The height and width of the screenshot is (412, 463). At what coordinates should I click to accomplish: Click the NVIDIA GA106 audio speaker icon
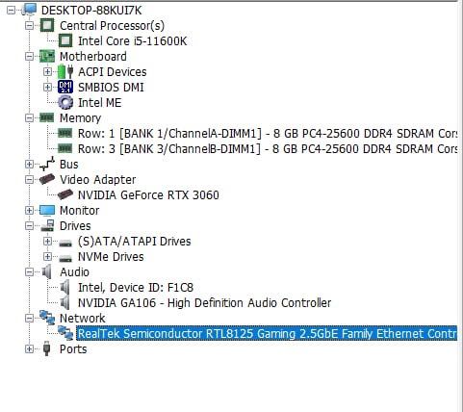(65, 302)
